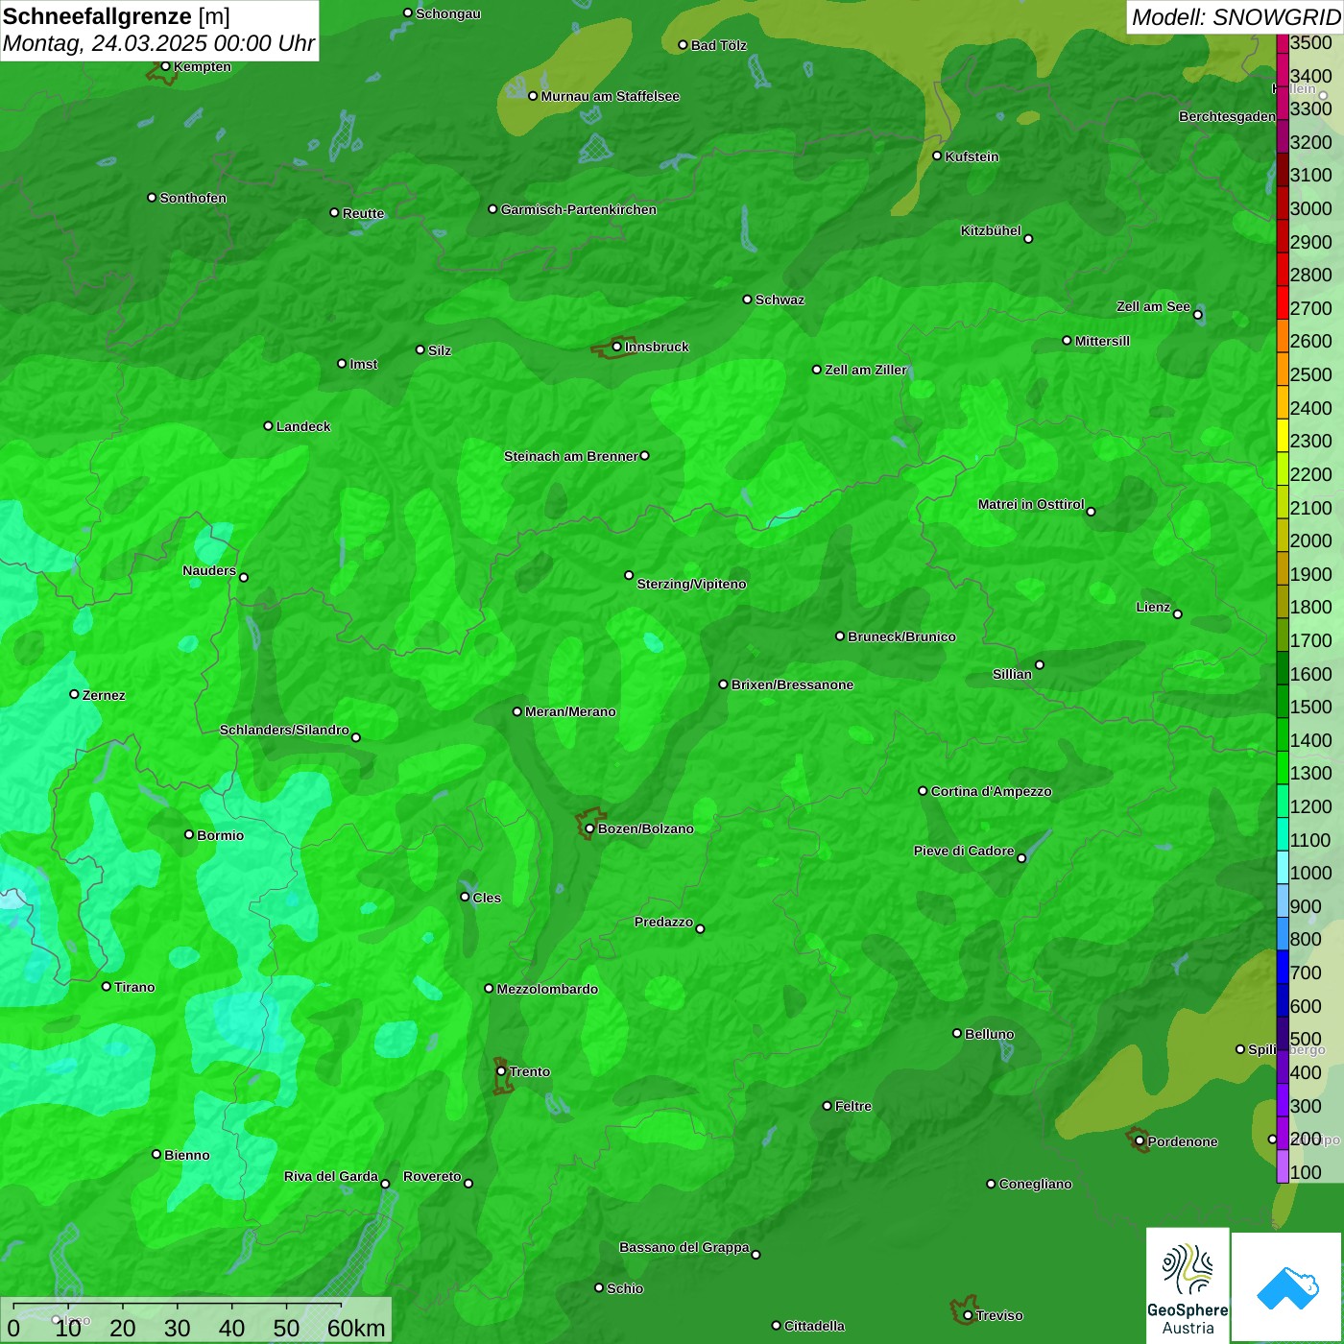This screenshot has height=1344, width=1344.
Task: Click the Steinach am Brenner label
Action: click(x=570, y=456)
